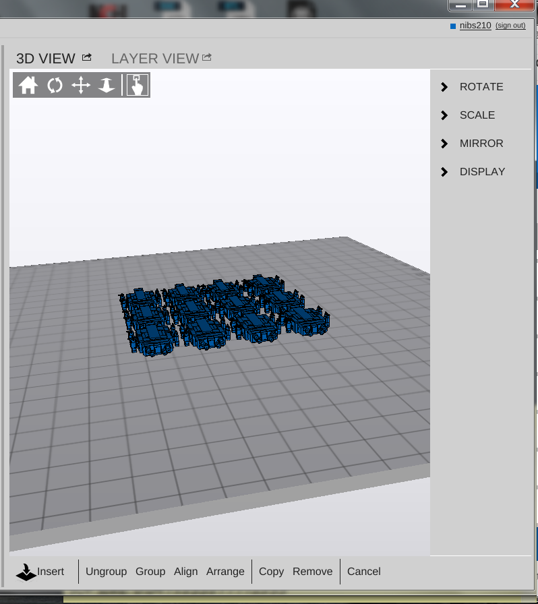Pop out Layer View with its arrow icon

207,57
